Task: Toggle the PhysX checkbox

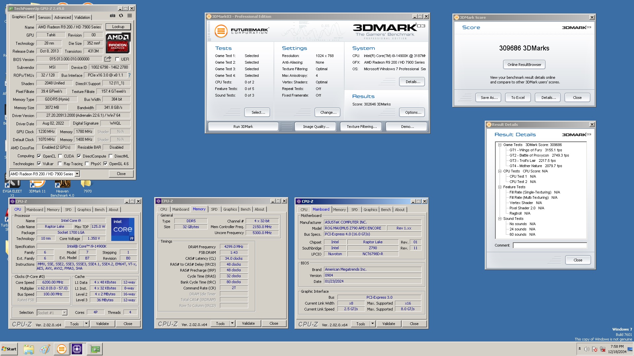Action: [x=87, y=164]
